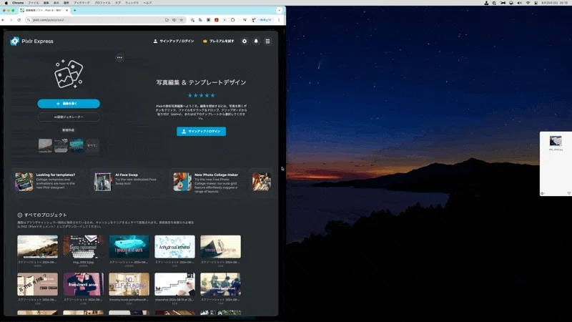Click the blue 画像を開く button

[x=69, y=104]
